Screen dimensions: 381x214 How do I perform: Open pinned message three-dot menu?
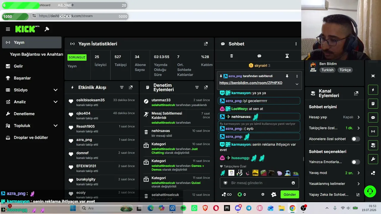297,76
